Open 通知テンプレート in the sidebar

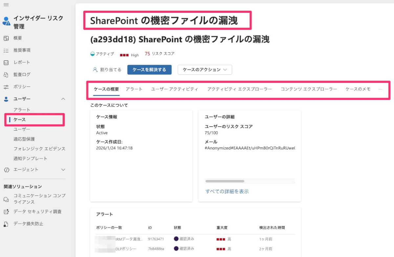(31, 158)
